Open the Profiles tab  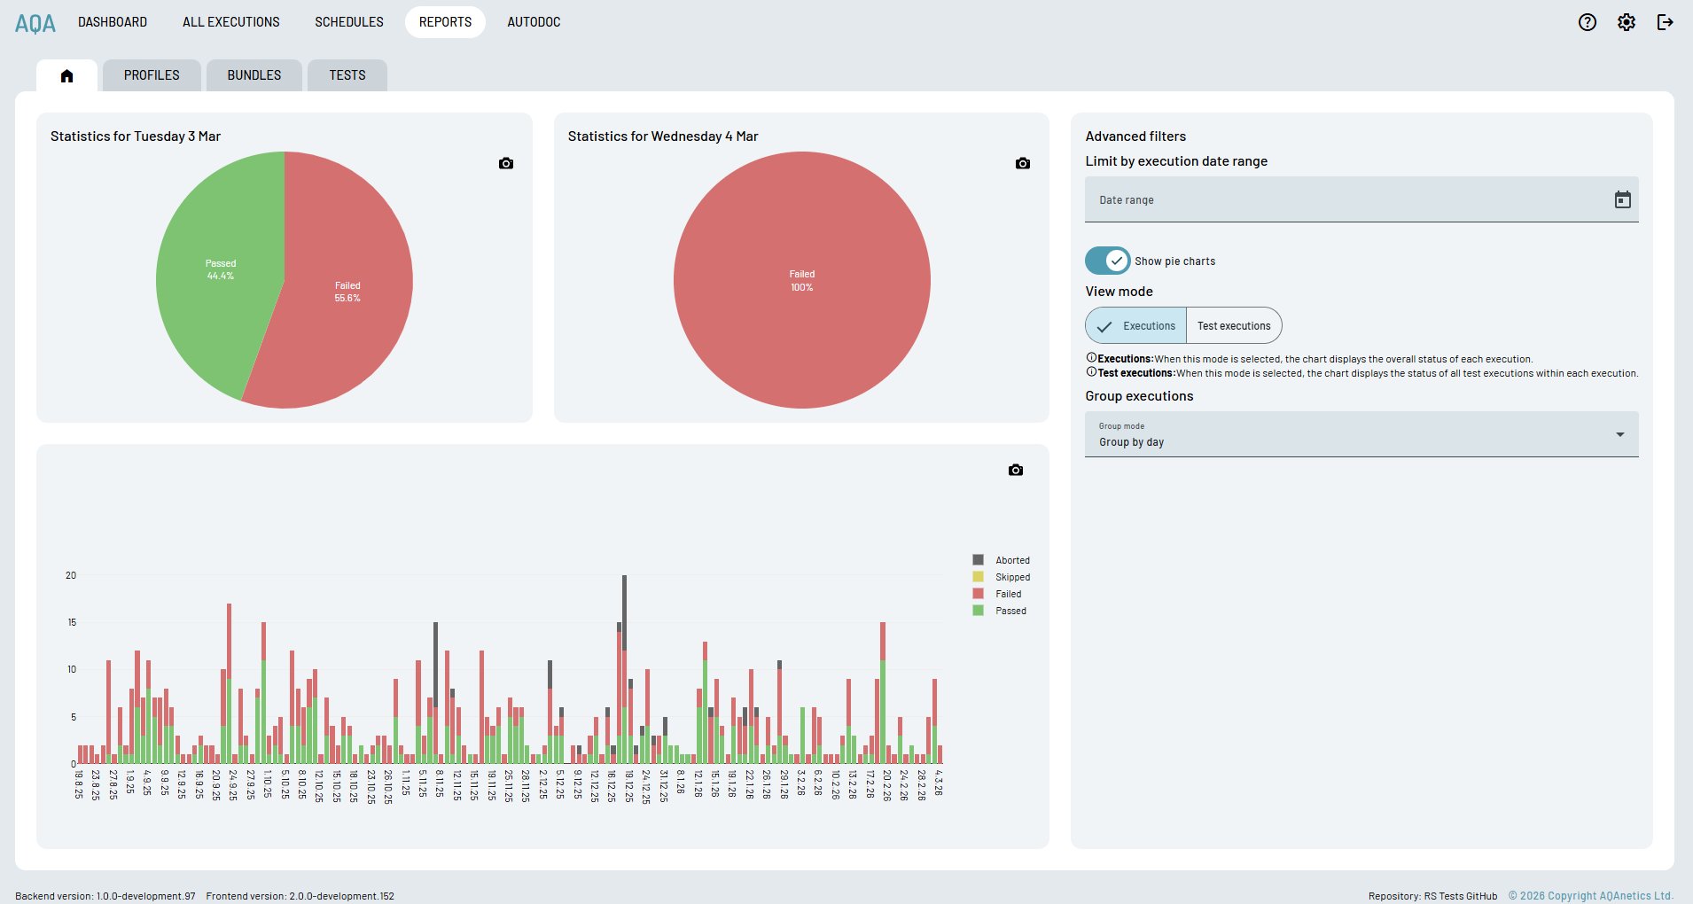[x=152, y=75]
